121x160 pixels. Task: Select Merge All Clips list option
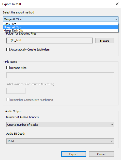[x=61, y=27]
